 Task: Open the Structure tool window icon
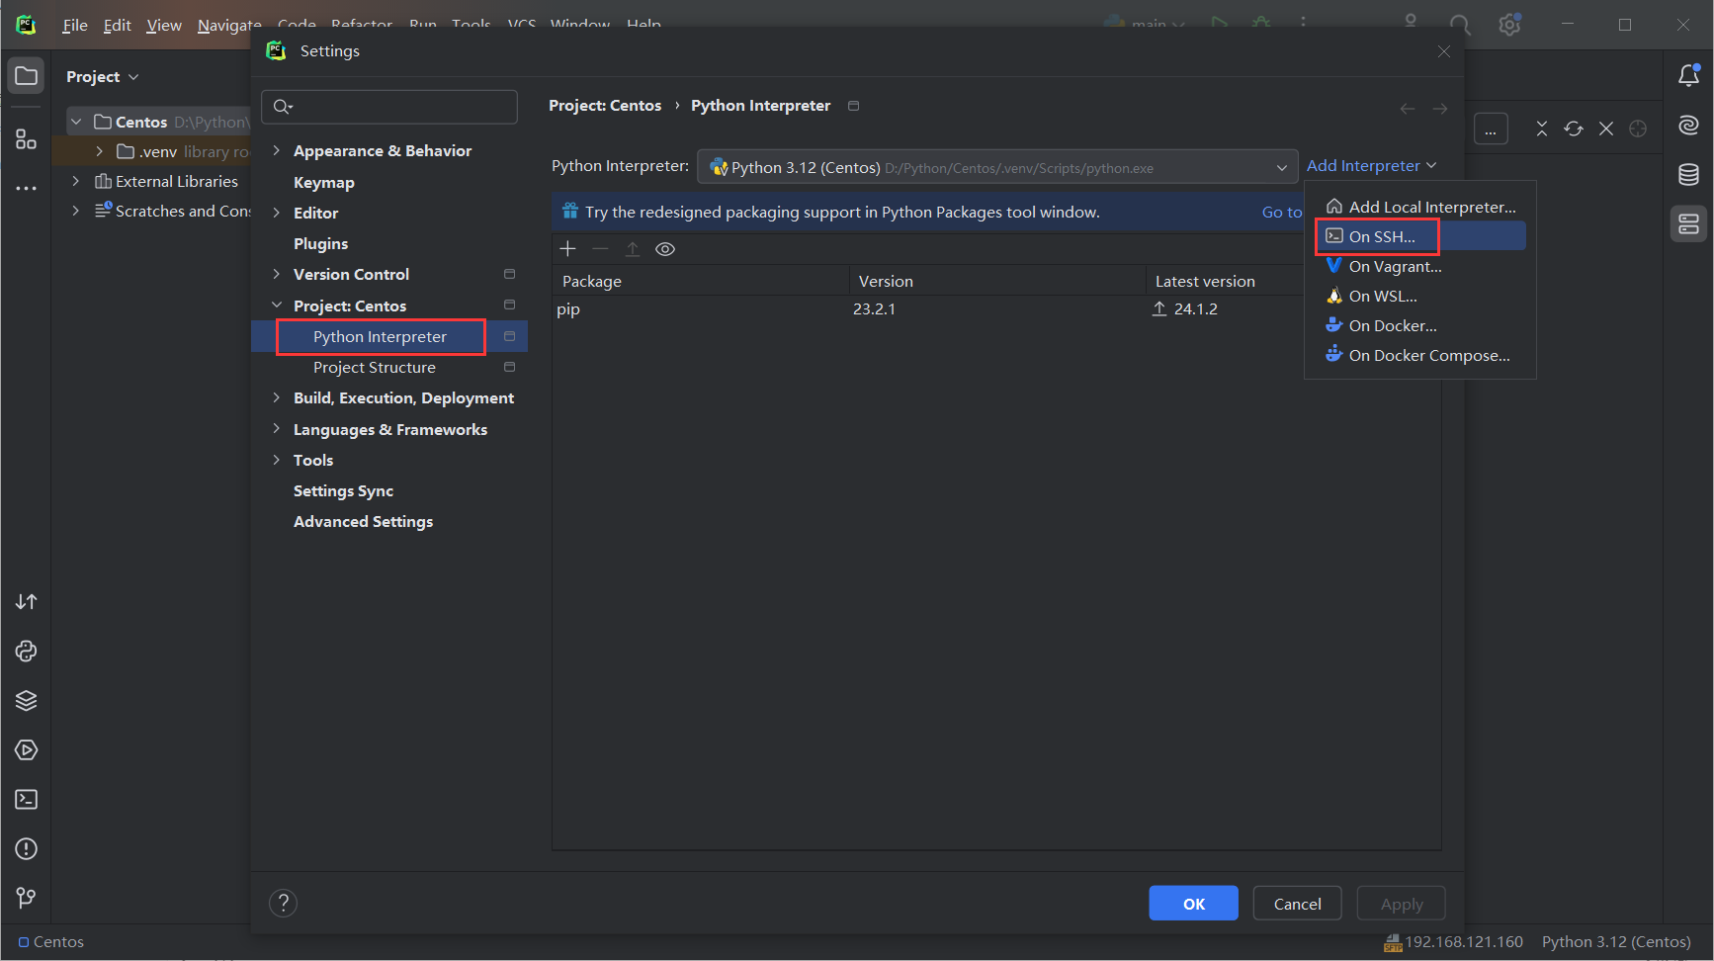tap(27, 139)
